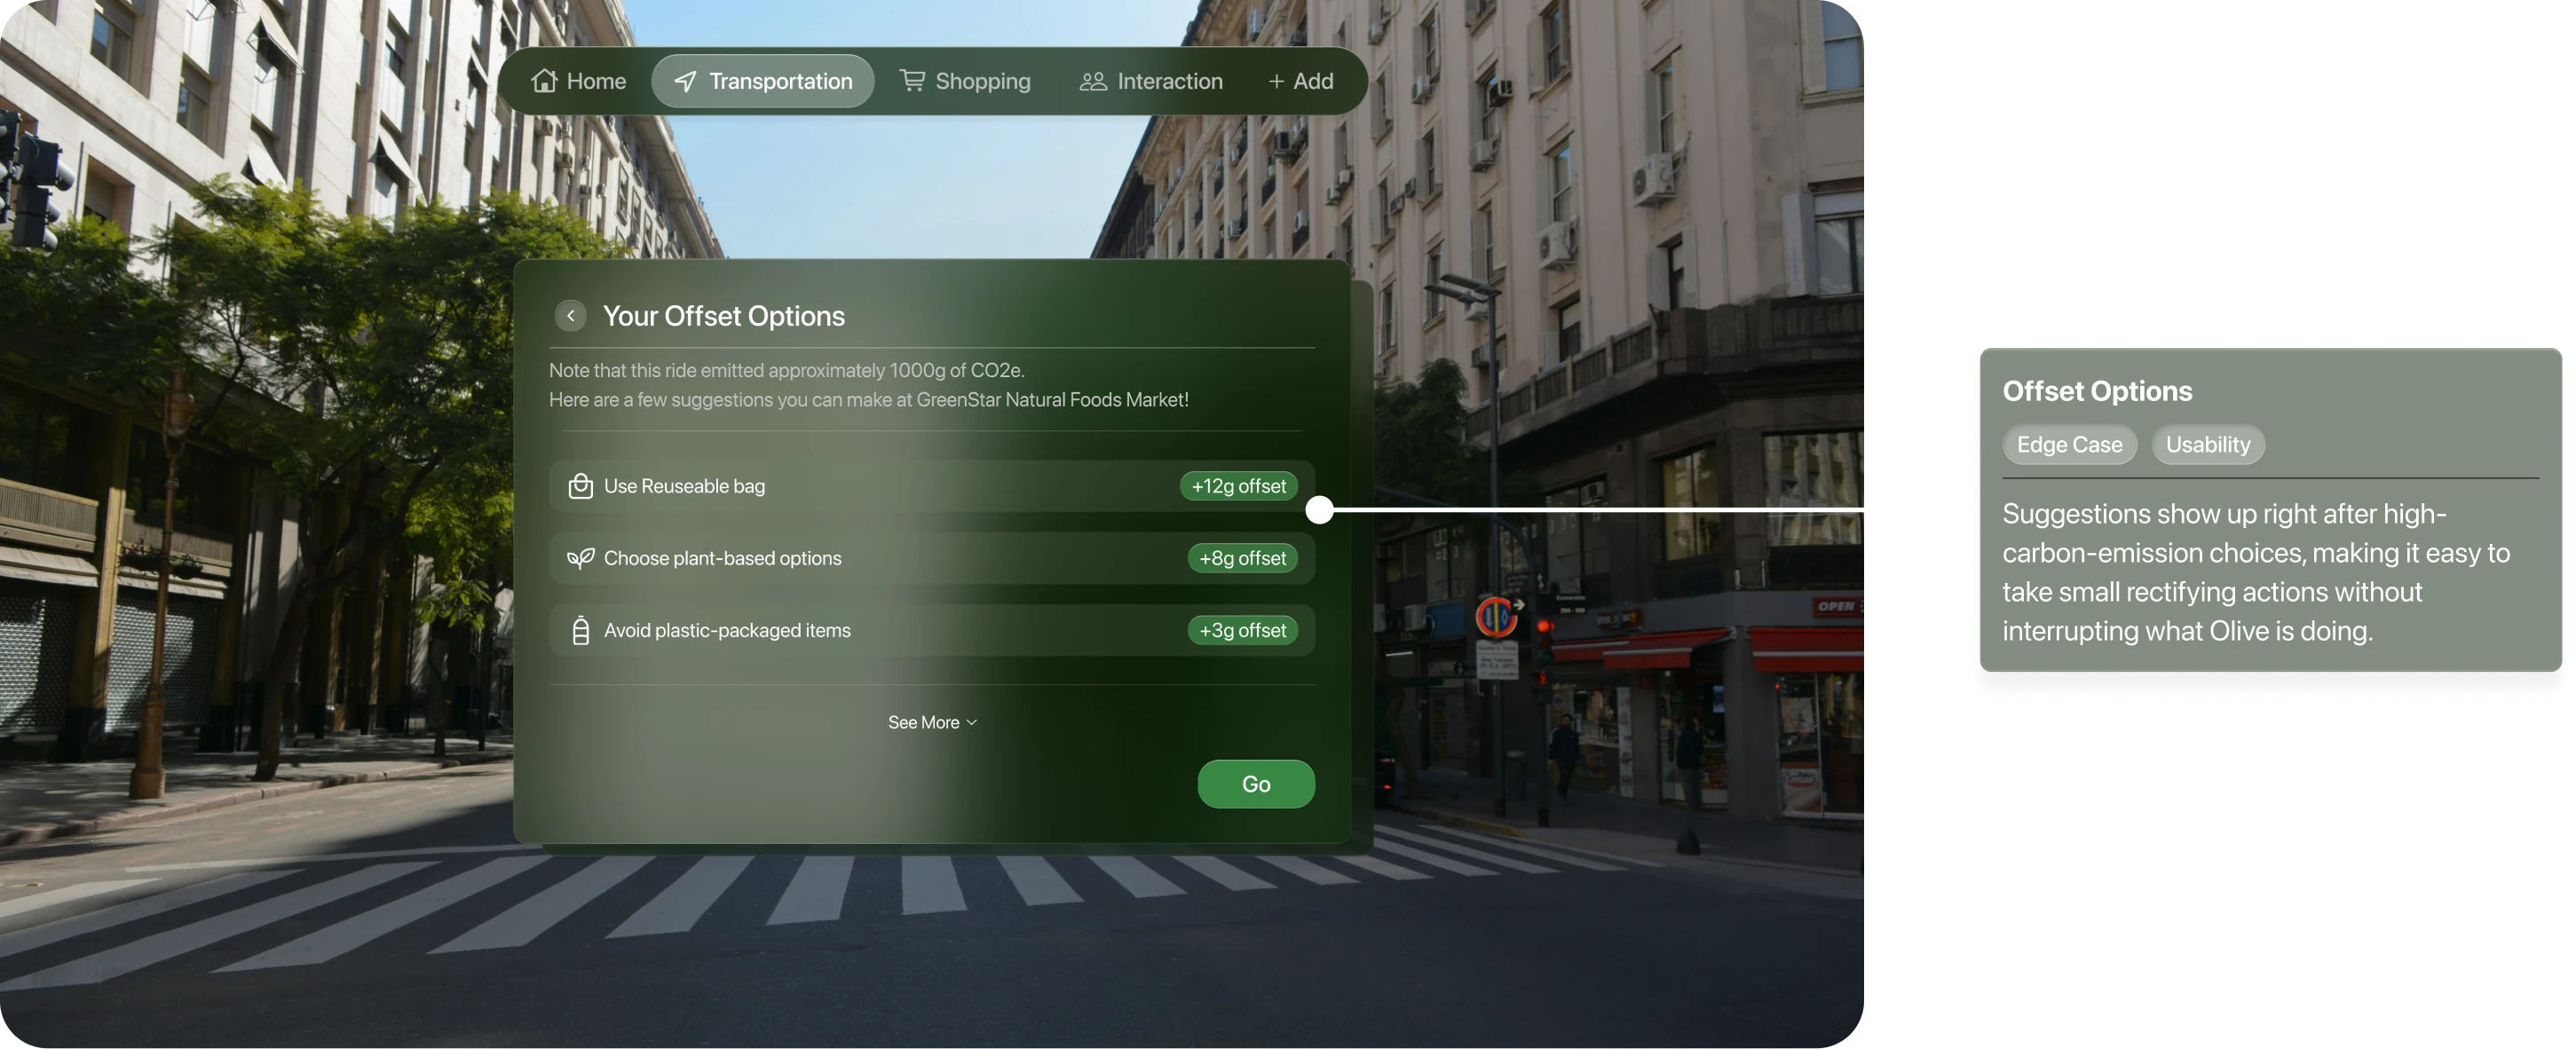The width and height of the screenshot is (2576, 1049).
Task: Click the +12g offset badge
Action: click(1238, 486)
